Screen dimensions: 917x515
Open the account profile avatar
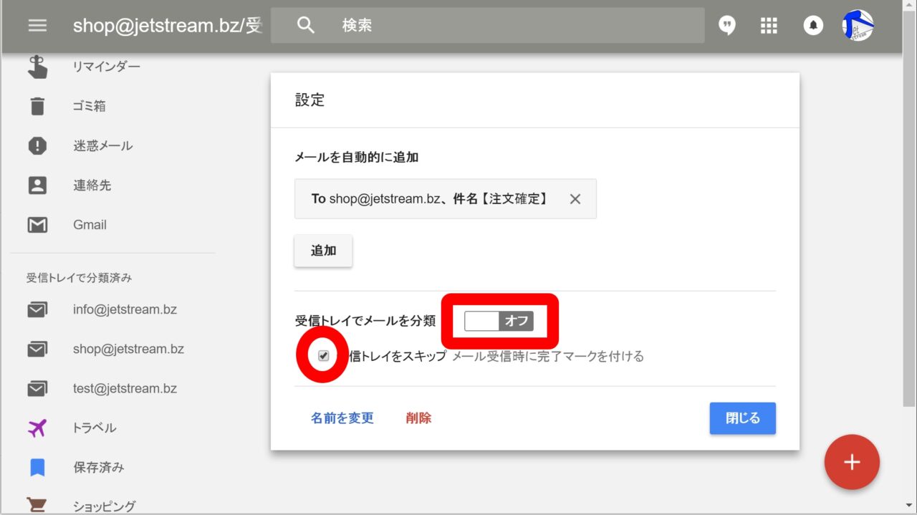pyautogui.click(x=858, y=26)
